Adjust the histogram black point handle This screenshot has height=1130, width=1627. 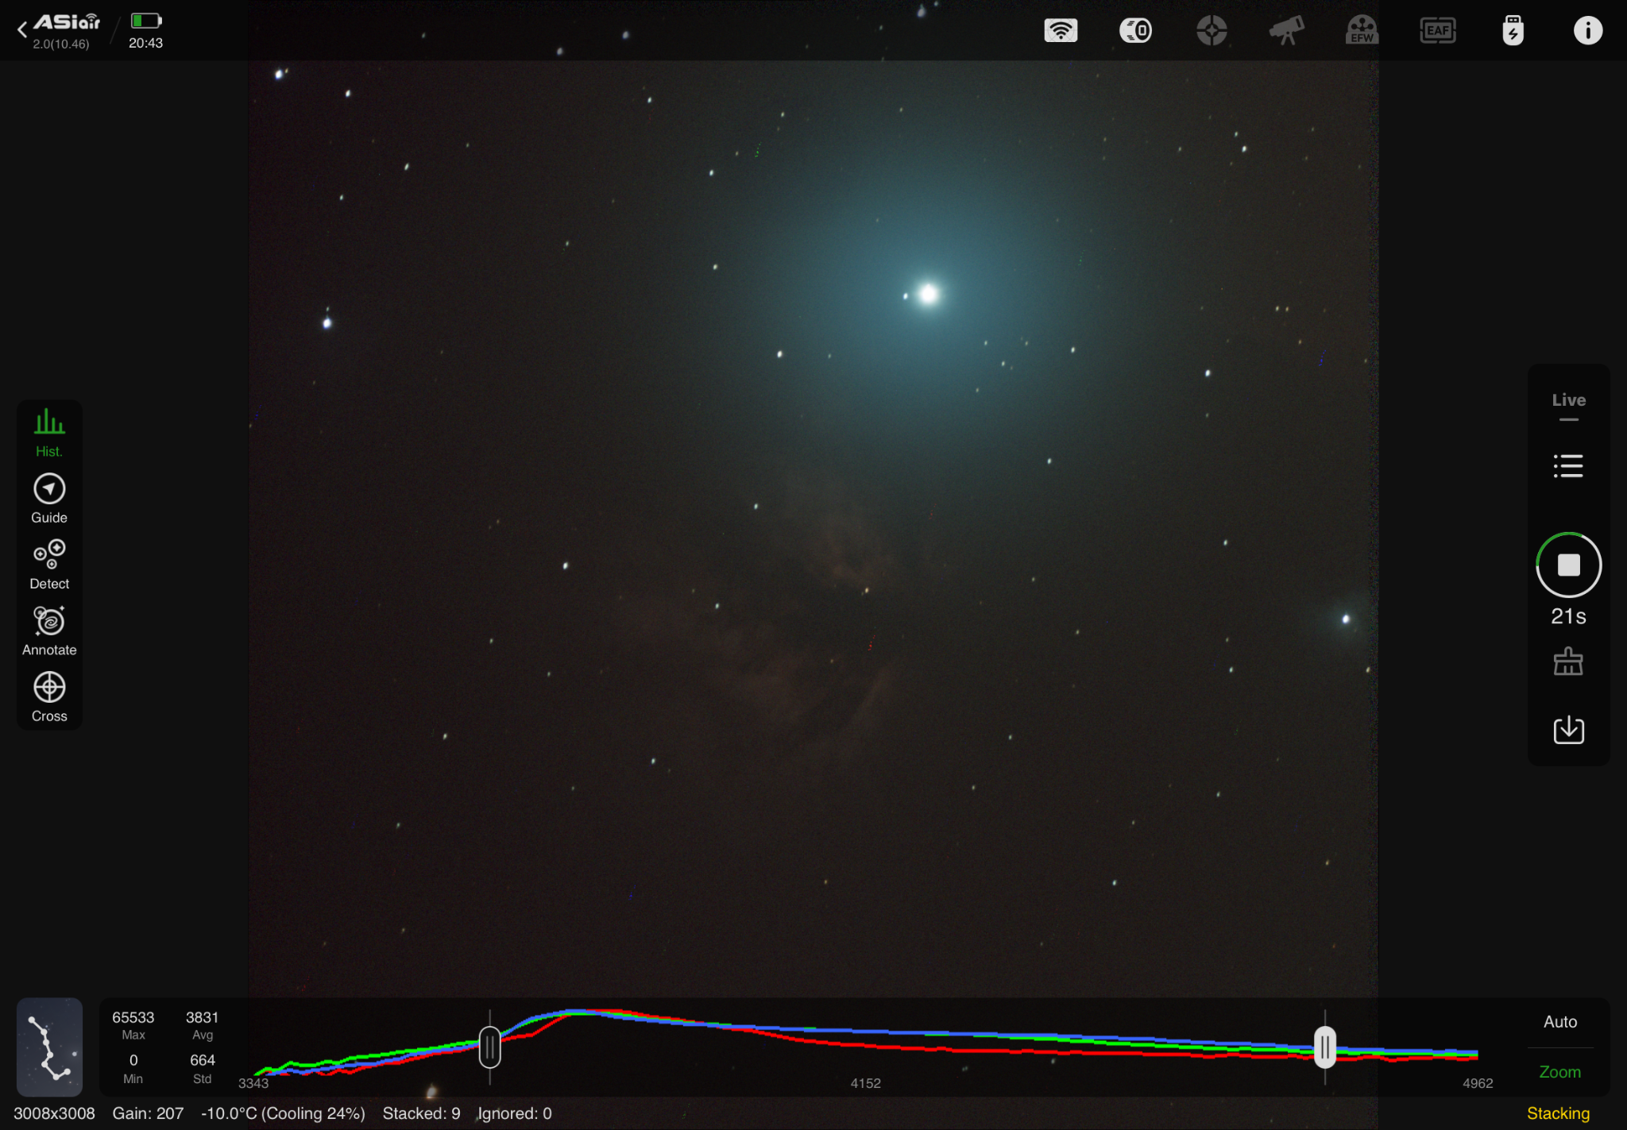pyautogui.click(x=490, y=1047)
